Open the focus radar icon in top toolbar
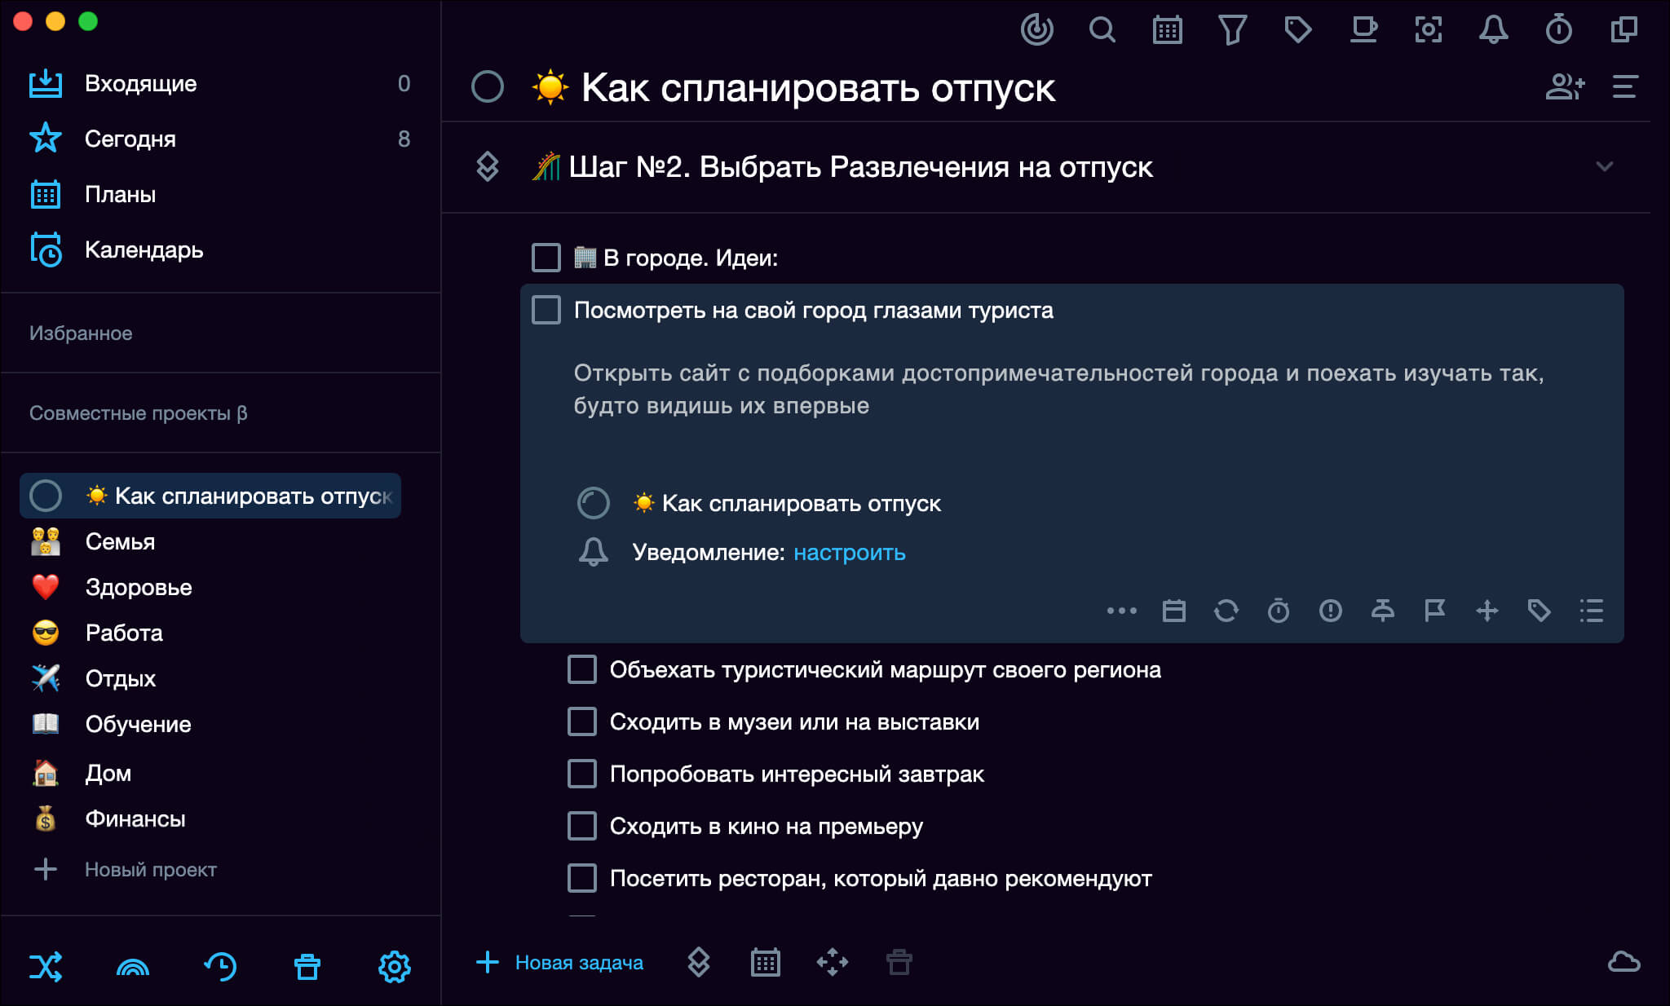The image size is (1670, 1006). pos(1036,30)
